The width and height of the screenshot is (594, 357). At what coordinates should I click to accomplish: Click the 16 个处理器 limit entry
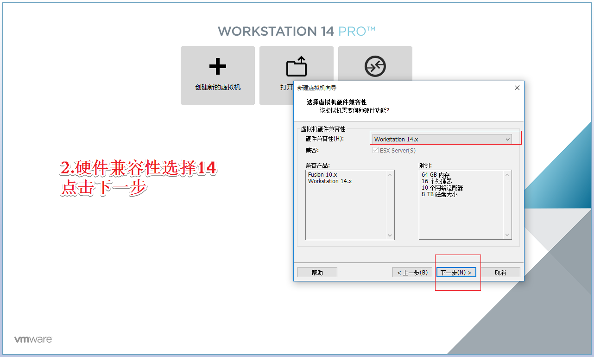pos(436,181)
